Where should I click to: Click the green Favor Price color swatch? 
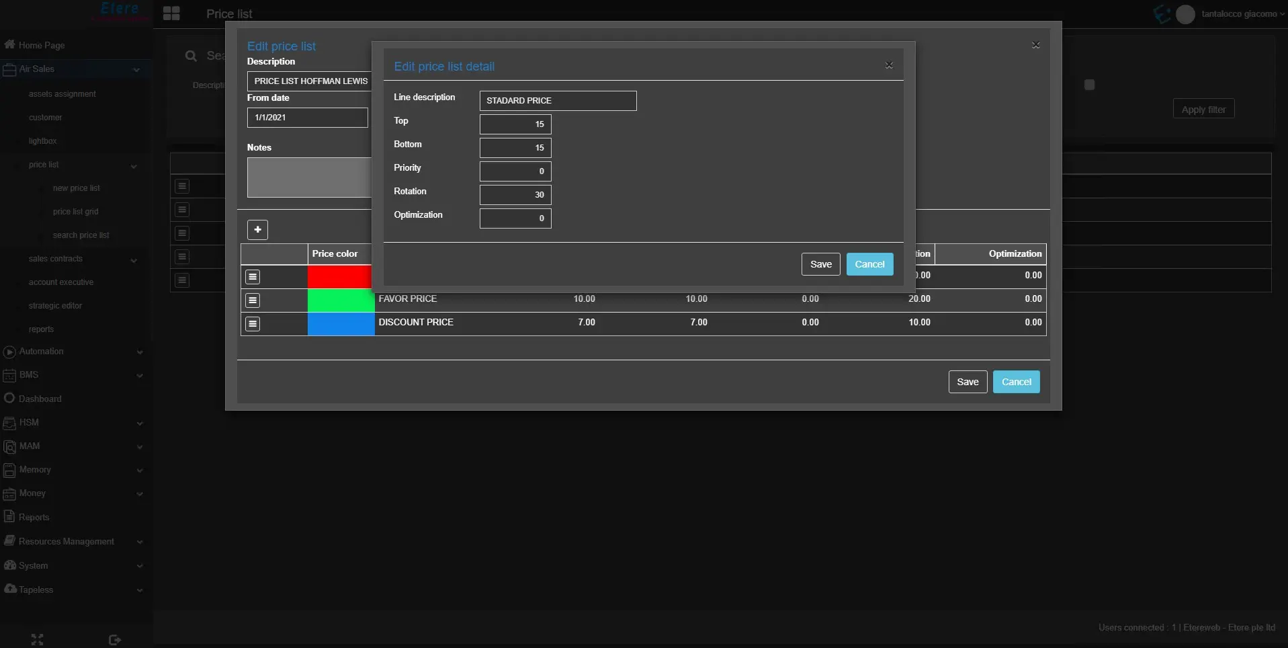[x=341, y=300]
